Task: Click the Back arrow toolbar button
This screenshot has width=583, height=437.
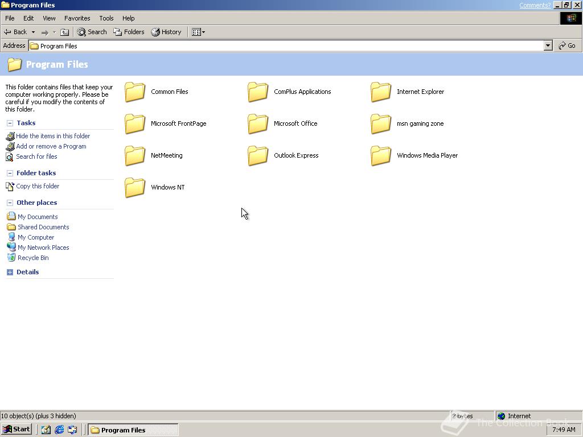Action: pos(15,32)
